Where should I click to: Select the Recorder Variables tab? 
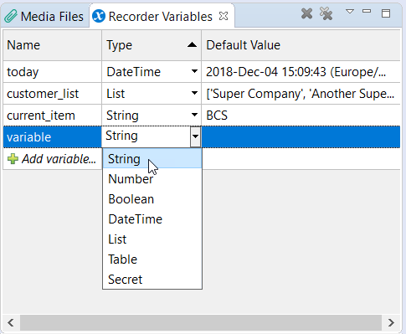pyautogui.click(x=162, y=16)
